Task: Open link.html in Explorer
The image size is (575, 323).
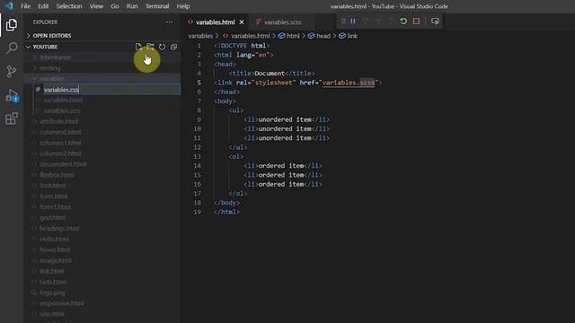Action: click(x=52, y=271)
